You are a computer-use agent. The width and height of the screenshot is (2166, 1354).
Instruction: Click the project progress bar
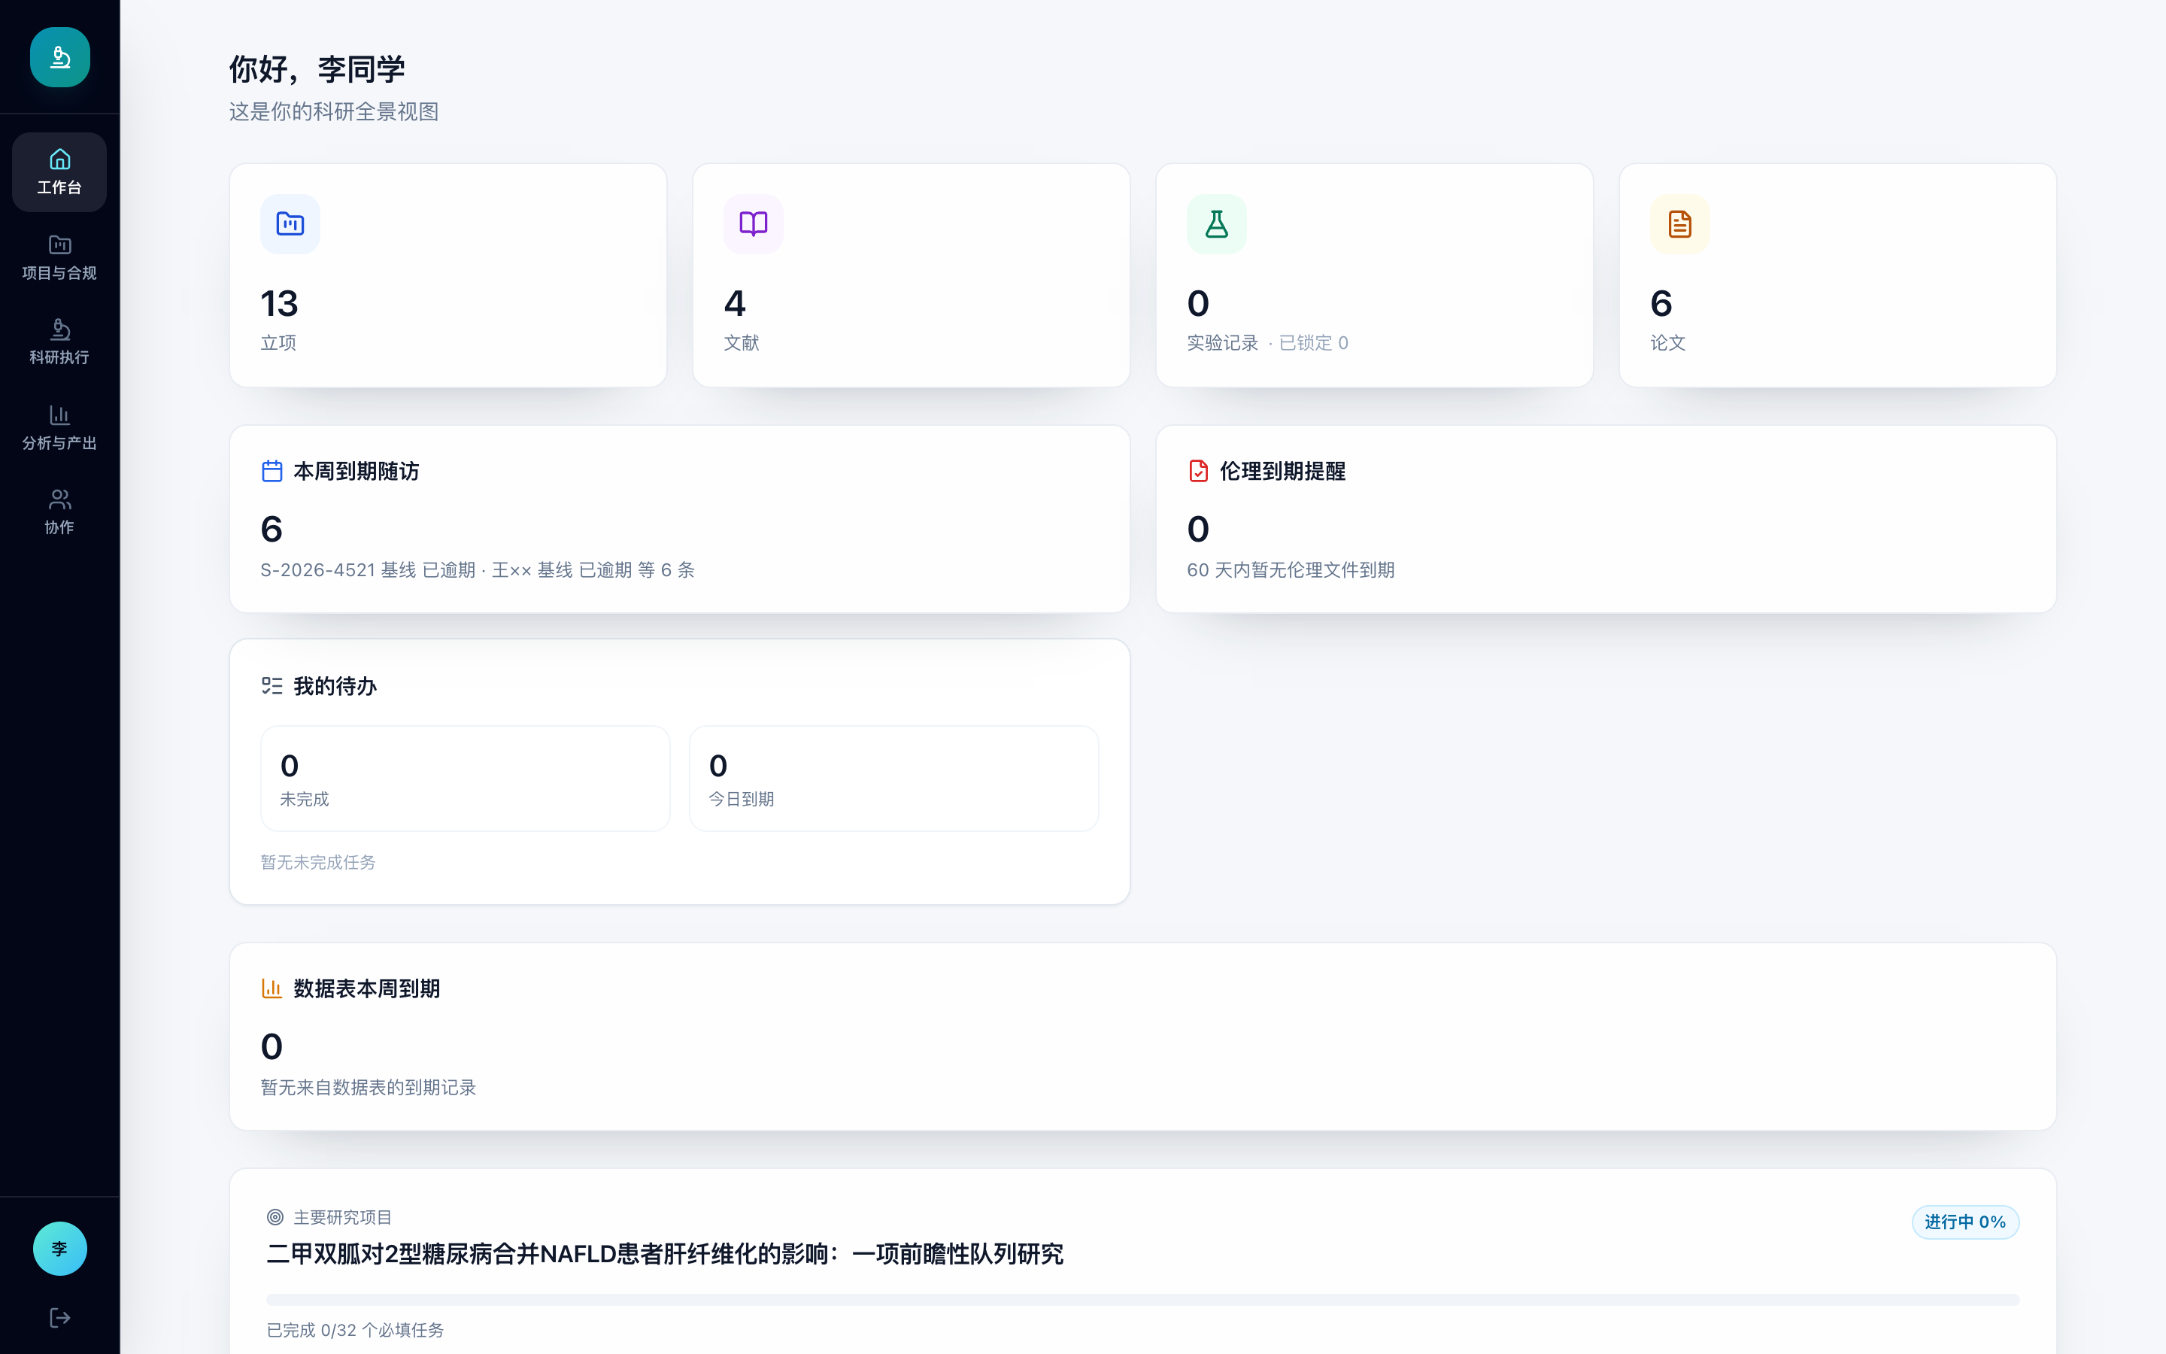pyautogui.click(x=1143, y=1299)
